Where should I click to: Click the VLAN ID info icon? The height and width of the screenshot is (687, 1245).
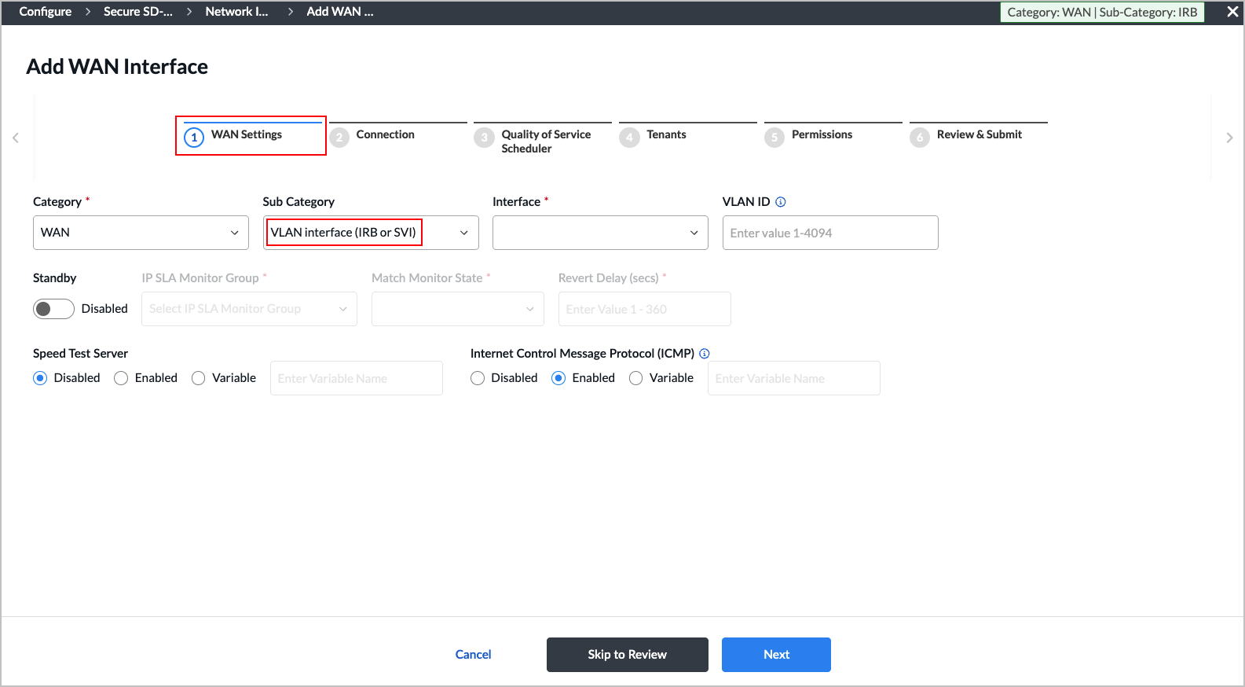(x=780, y=202)
